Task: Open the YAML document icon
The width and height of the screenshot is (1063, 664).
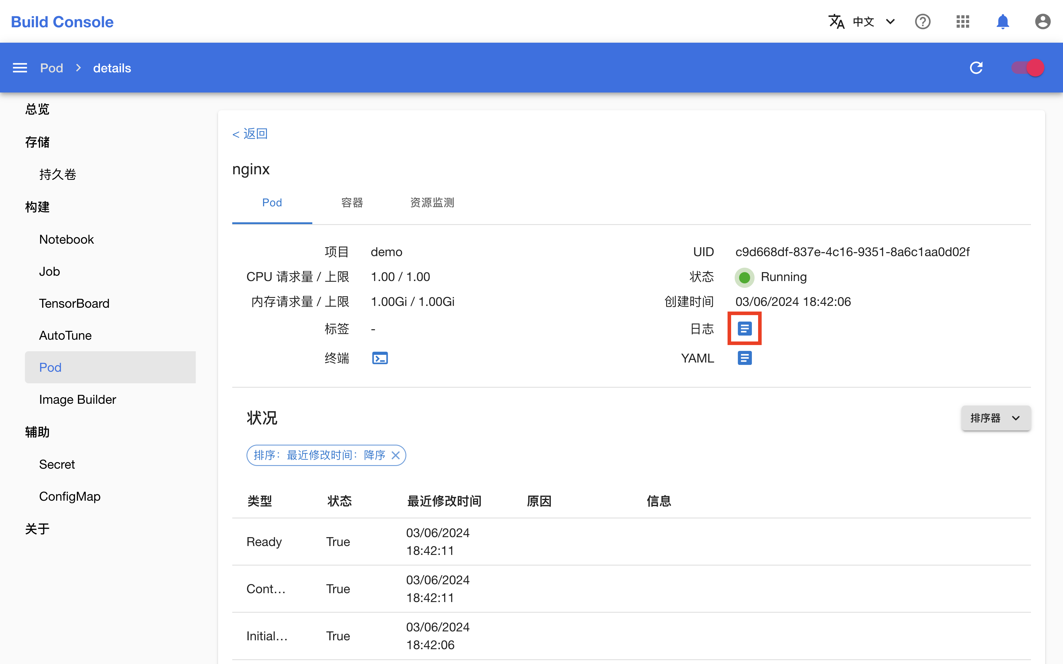Action: click(x=744, y=358)
